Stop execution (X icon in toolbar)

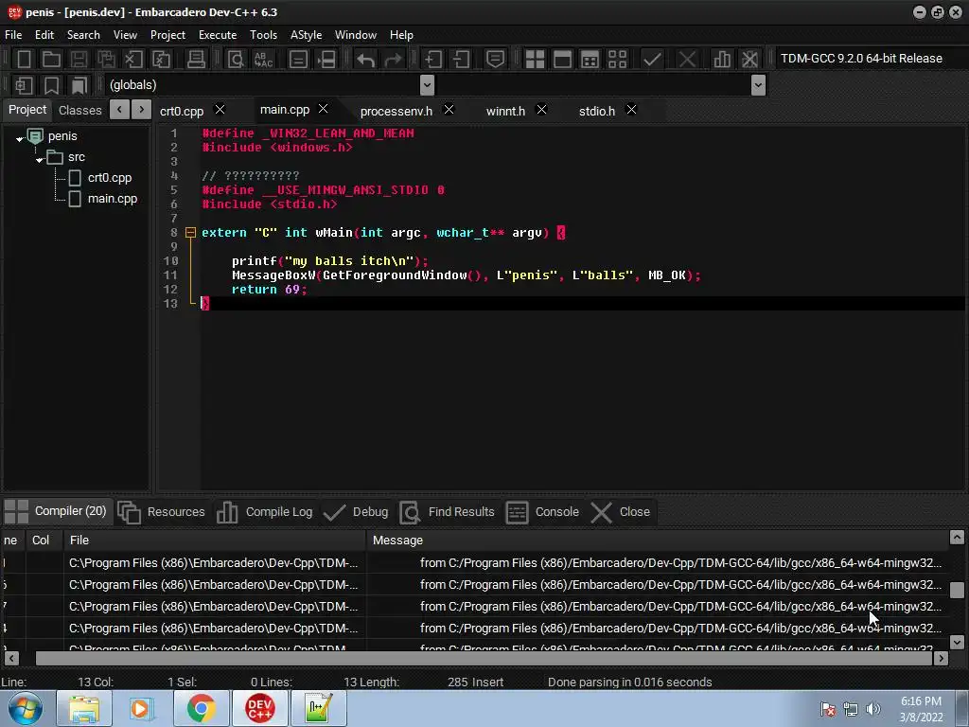pyautogui.click(x=687, y=60)
